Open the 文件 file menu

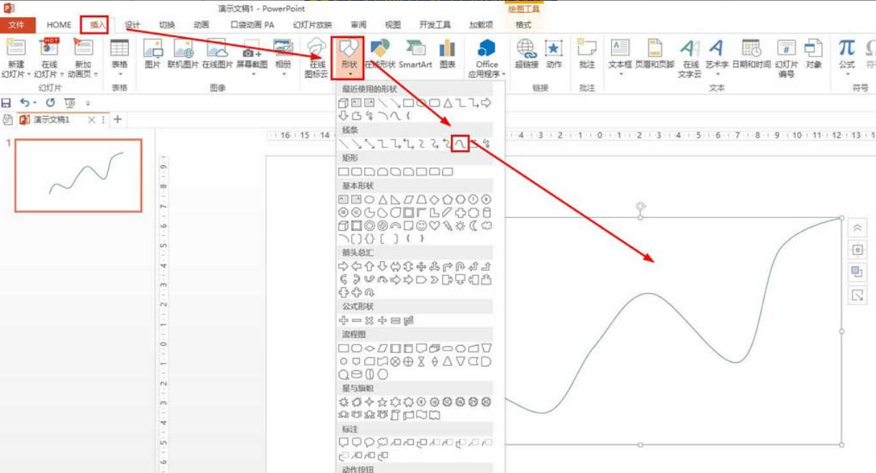(16, 24)
